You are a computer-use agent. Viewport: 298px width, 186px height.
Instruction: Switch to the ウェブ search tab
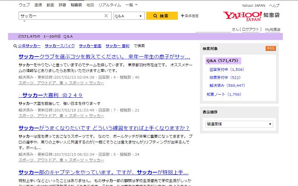pyautogui.click(x=24, y=5)
